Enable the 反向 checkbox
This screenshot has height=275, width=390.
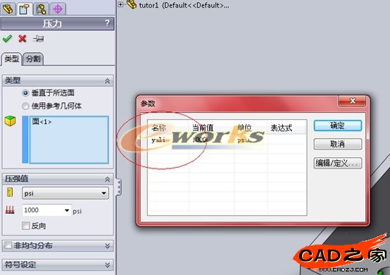tap(25, 226)
